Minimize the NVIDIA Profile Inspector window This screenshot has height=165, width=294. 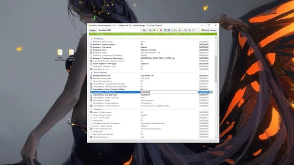tap(202, 25)
